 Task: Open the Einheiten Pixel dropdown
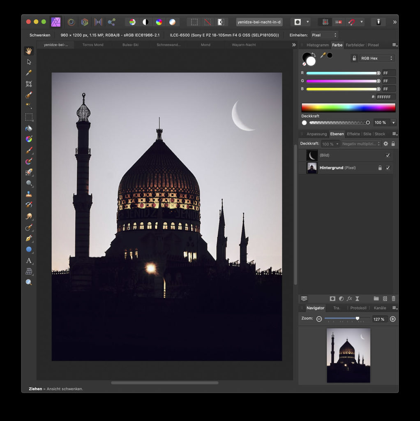(325, 35)
